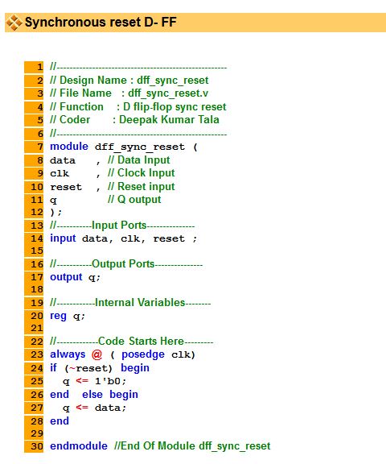386x464 pixels.
Task: Click the 'clk' port name on line 9
Action: tap(60, 173)
